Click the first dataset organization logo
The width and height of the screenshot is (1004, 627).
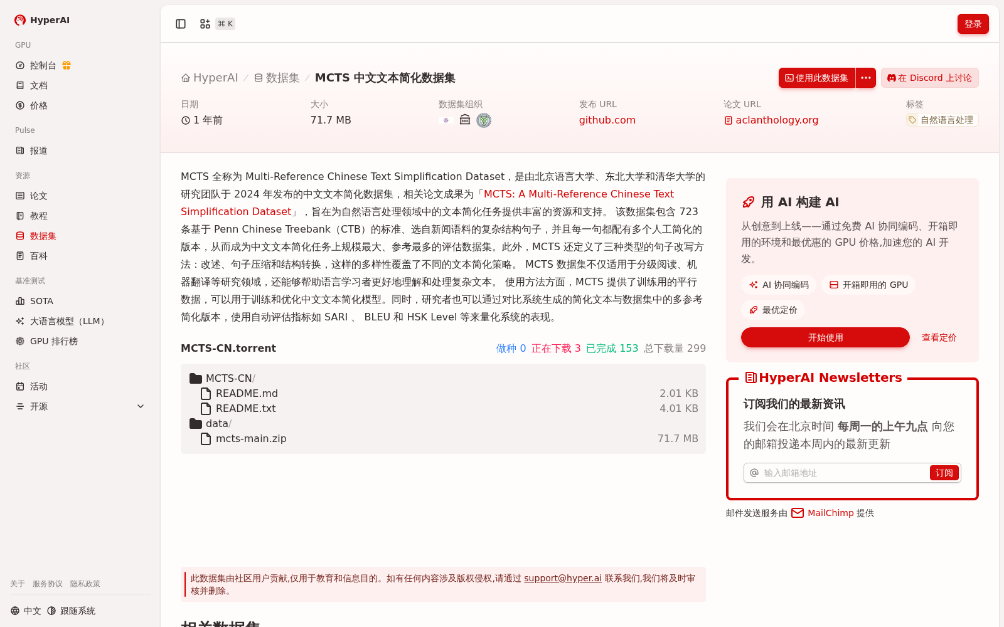(446, 120)
